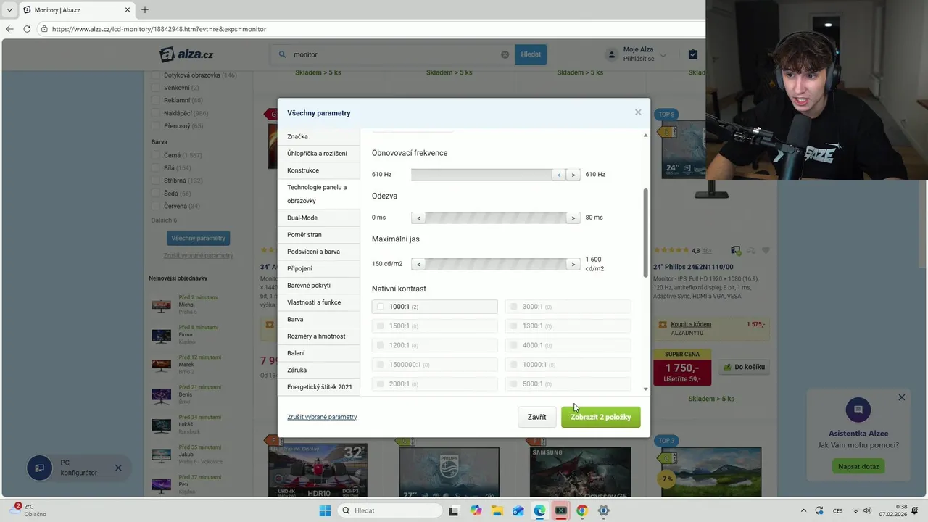928x522 pixels.
Task: Click right handle of Odezva slider
Action: 573,217
